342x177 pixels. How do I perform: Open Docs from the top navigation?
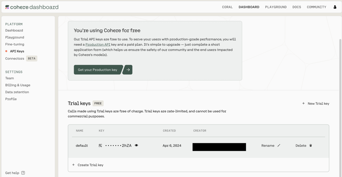point(297,7)
